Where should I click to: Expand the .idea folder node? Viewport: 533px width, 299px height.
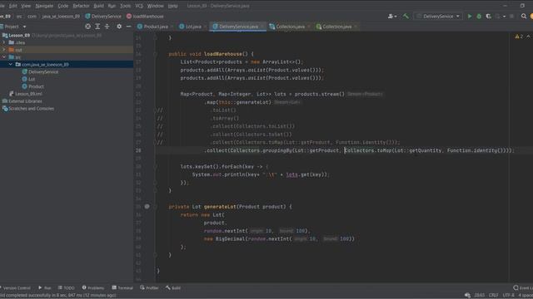[x=4, y=42]
